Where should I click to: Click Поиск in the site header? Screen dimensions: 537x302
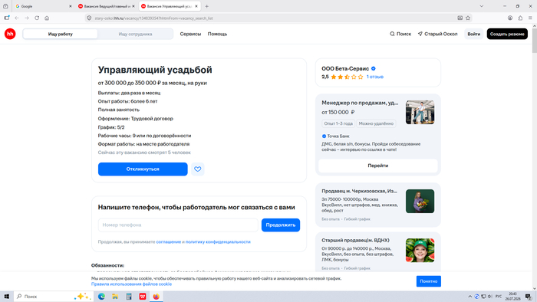(400, 34)
